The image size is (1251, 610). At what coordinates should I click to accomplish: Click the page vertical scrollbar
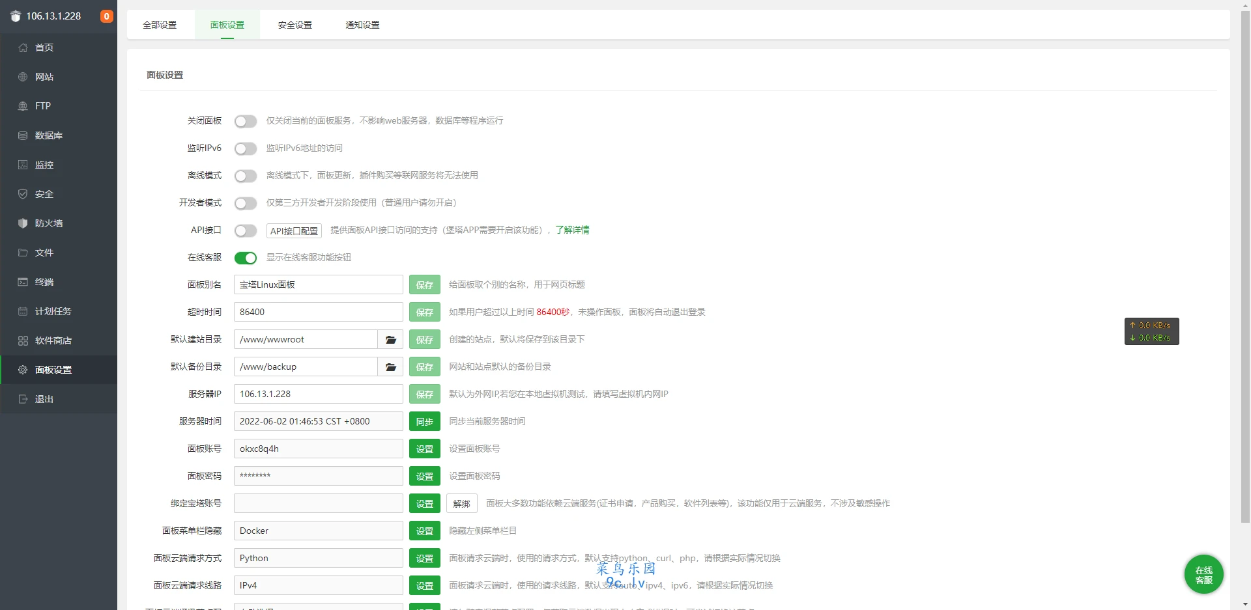tap(1245, 267)
